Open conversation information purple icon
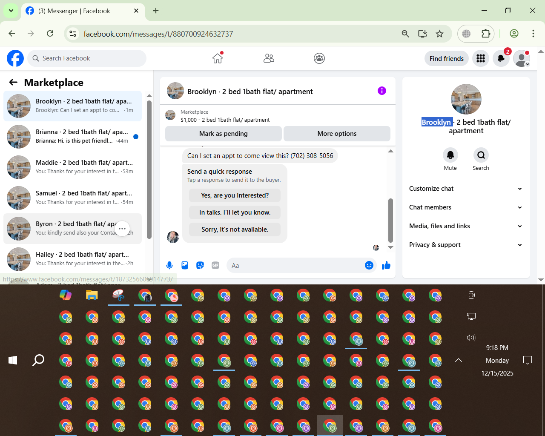Screen dimensions: 545x436 point(382,91)
